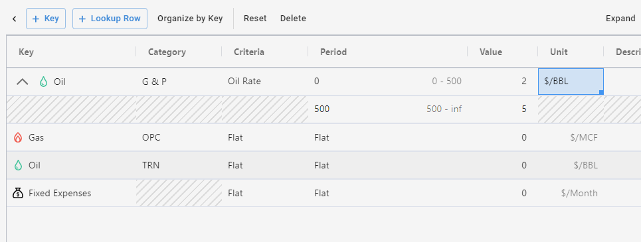
Task: Click the Period column header
Action: click(x=333, y=52)
